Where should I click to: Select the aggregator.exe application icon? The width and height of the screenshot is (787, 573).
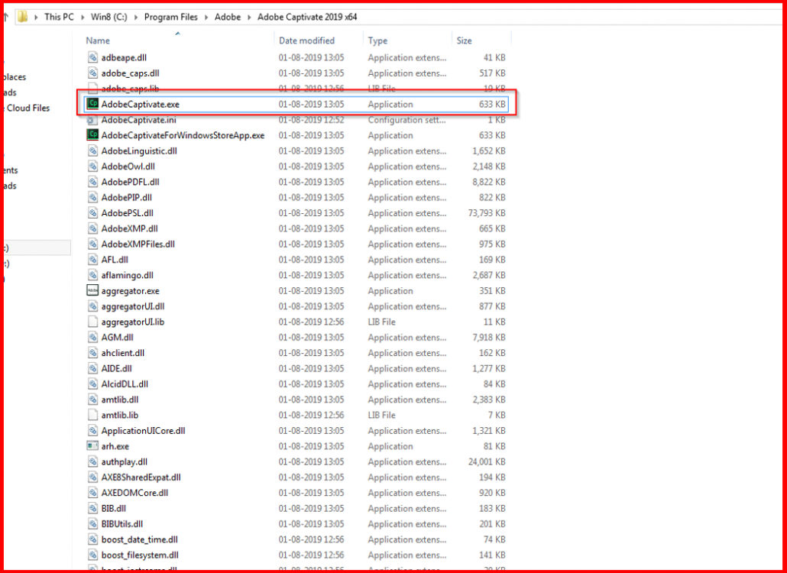(92, 290)
